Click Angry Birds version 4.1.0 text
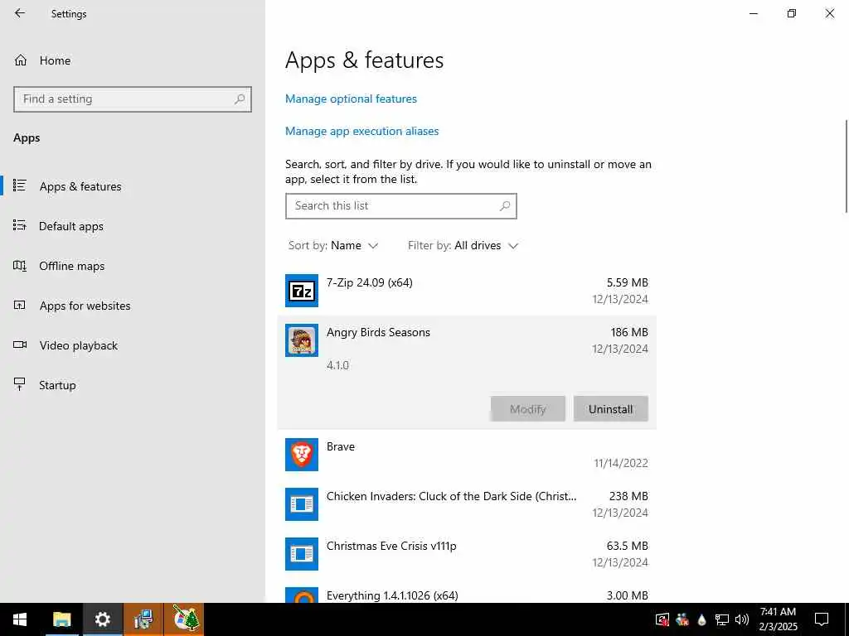 pos(337,365)
